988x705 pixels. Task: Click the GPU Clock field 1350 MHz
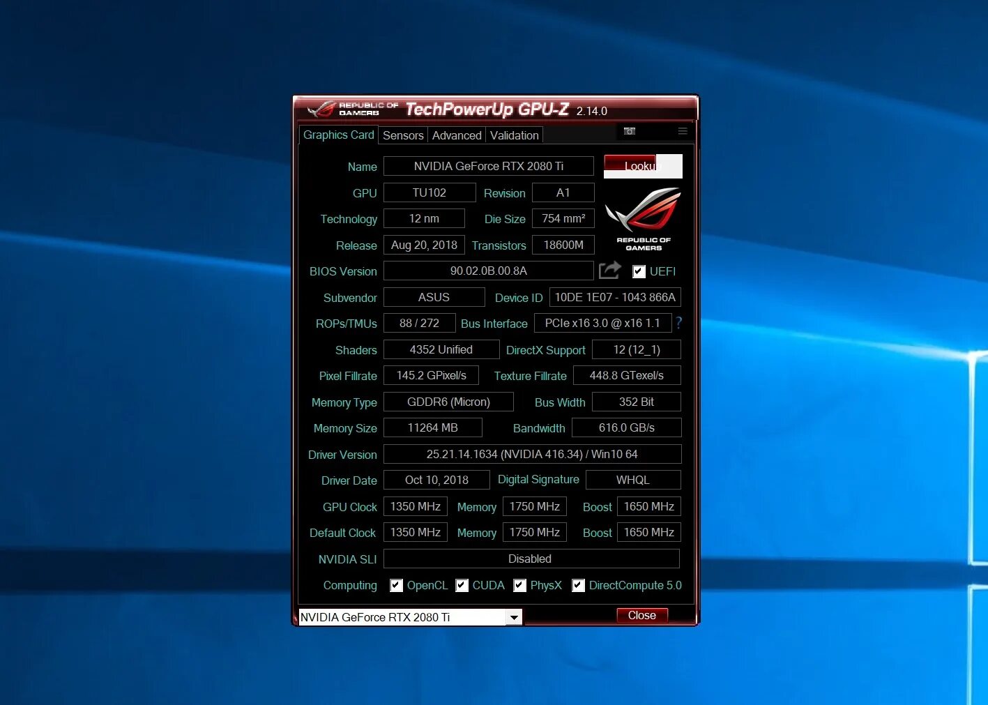click(416, 506)
